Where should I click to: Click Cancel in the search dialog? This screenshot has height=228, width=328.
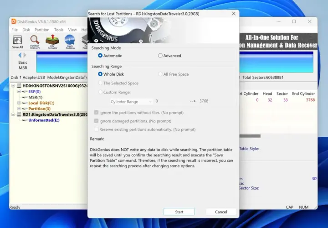221,212
